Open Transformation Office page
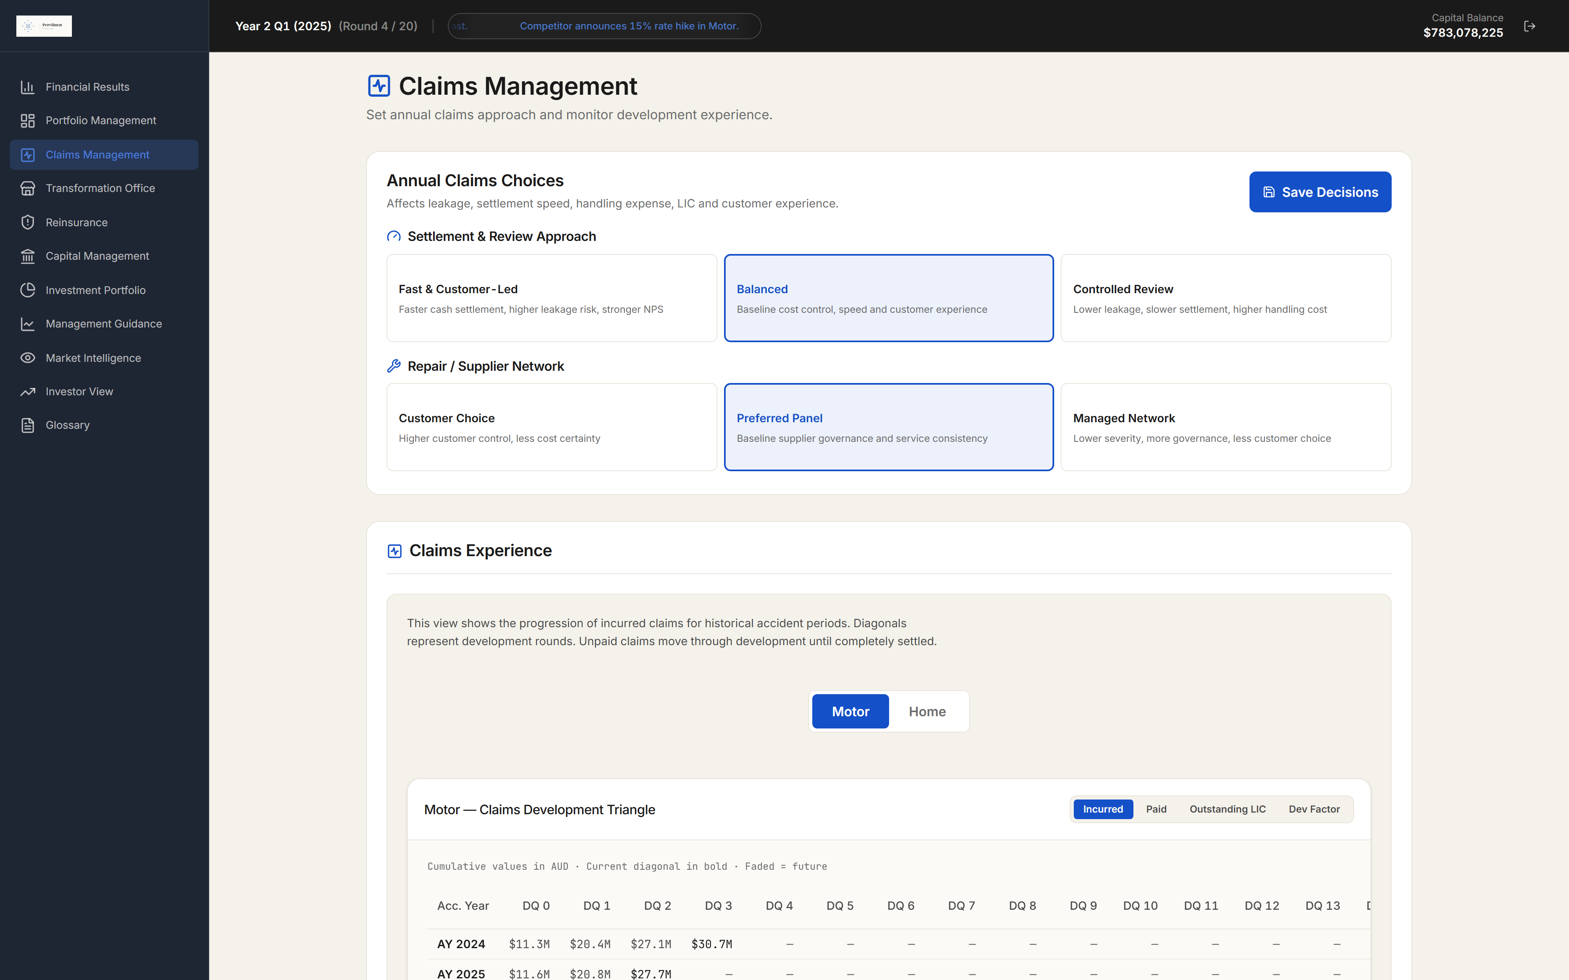The image size is (1569, 980). point(104,189)
